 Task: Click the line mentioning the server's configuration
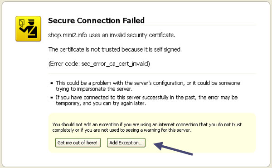pyautogui.click(x=148, y=83)
